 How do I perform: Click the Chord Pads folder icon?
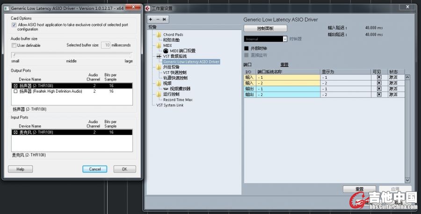159,34
